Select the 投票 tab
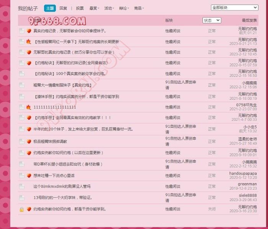Viewport: 268px width, 229px height. (x=80, y=8)
